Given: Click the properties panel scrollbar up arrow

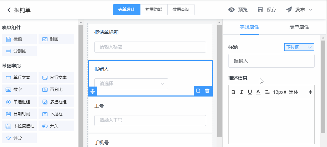Looking at the screenshot, I should pyautogui.click(x=323, y=38).
